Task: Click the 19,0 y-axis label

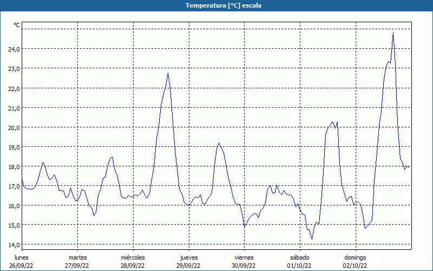Action: coord(14,147)
